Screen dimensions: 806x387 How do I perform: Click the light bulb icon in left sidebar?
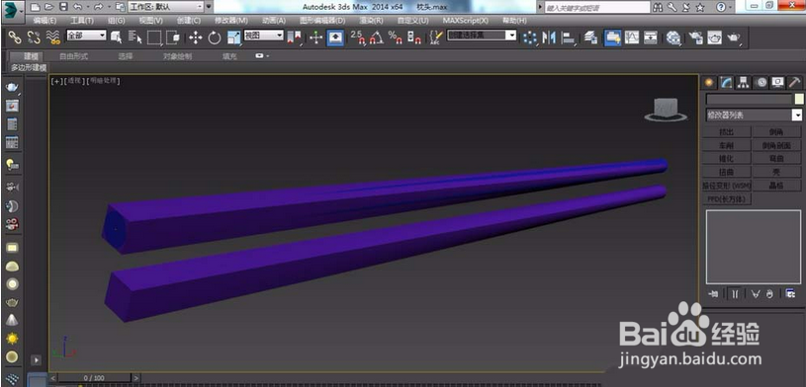pos(12,165)
